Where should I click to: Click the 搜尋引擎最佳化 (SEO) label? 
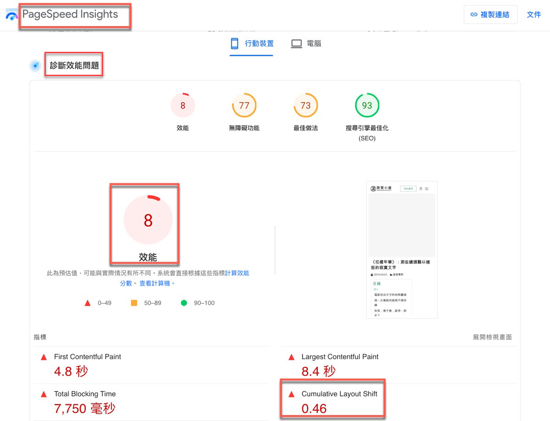click(367, 133)
